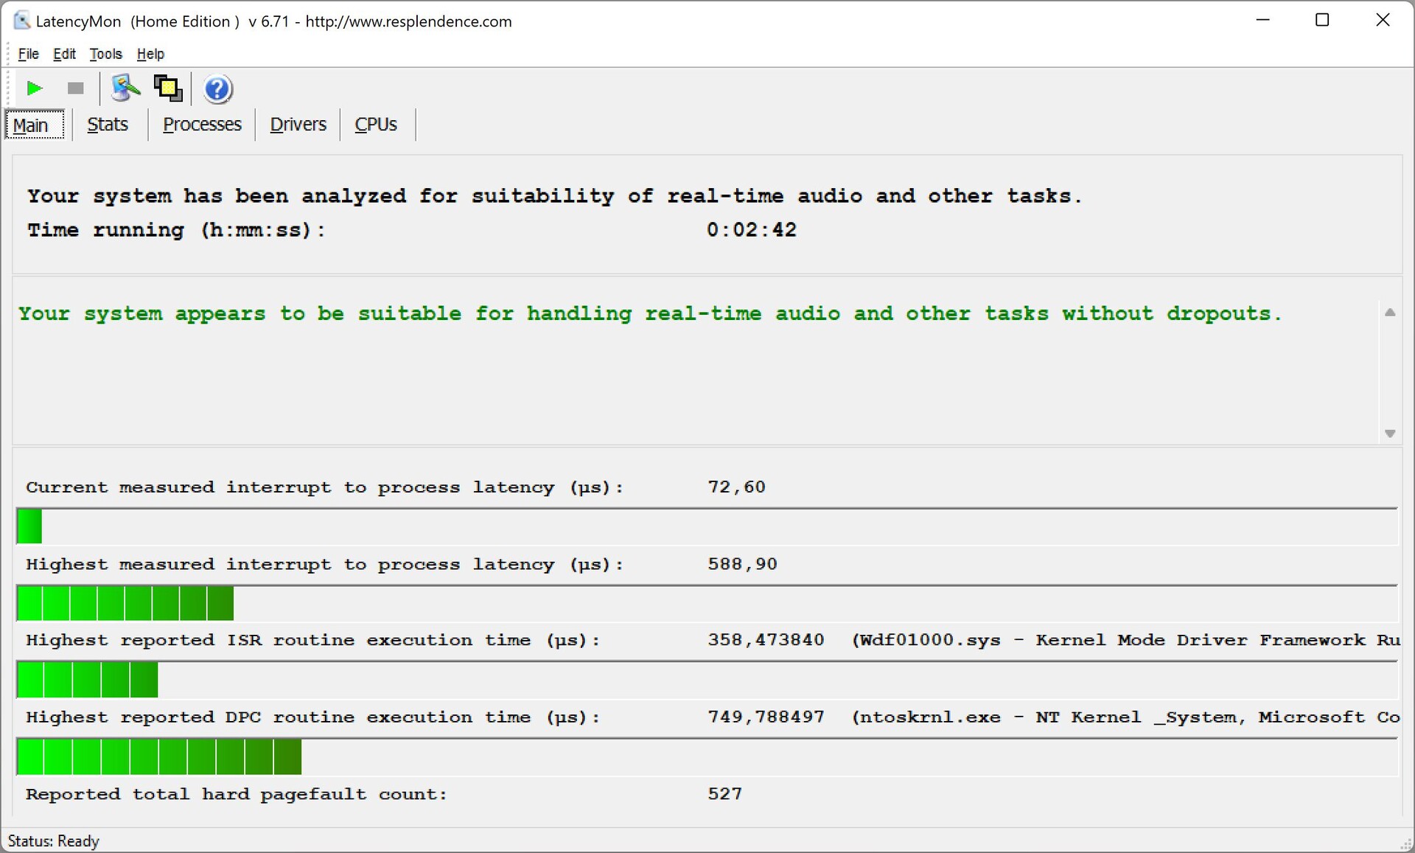The image size is (1415, 853).
Task: Open the options wizard icon in toolbar
Action: [125, 88]
